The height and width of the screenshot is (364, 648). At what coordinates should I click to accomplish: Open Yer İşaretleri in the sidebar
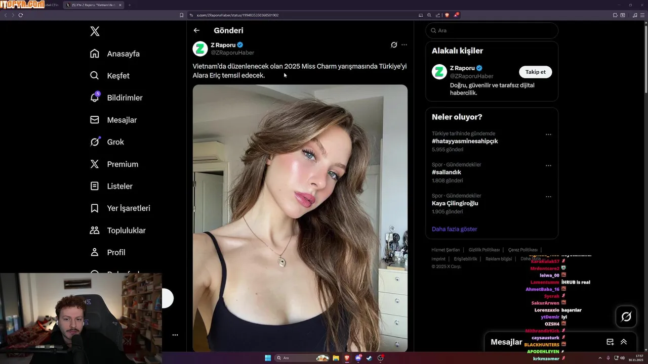coord(120,208)
